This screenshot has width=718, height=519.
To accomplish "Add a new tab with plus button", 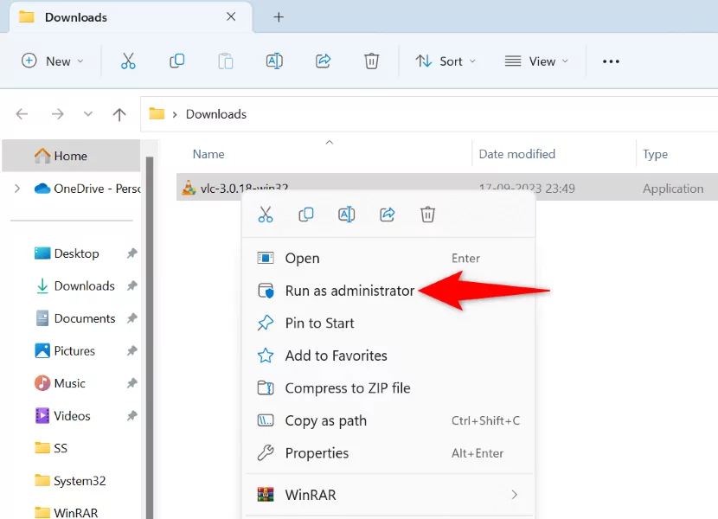I will click(279, 17).
